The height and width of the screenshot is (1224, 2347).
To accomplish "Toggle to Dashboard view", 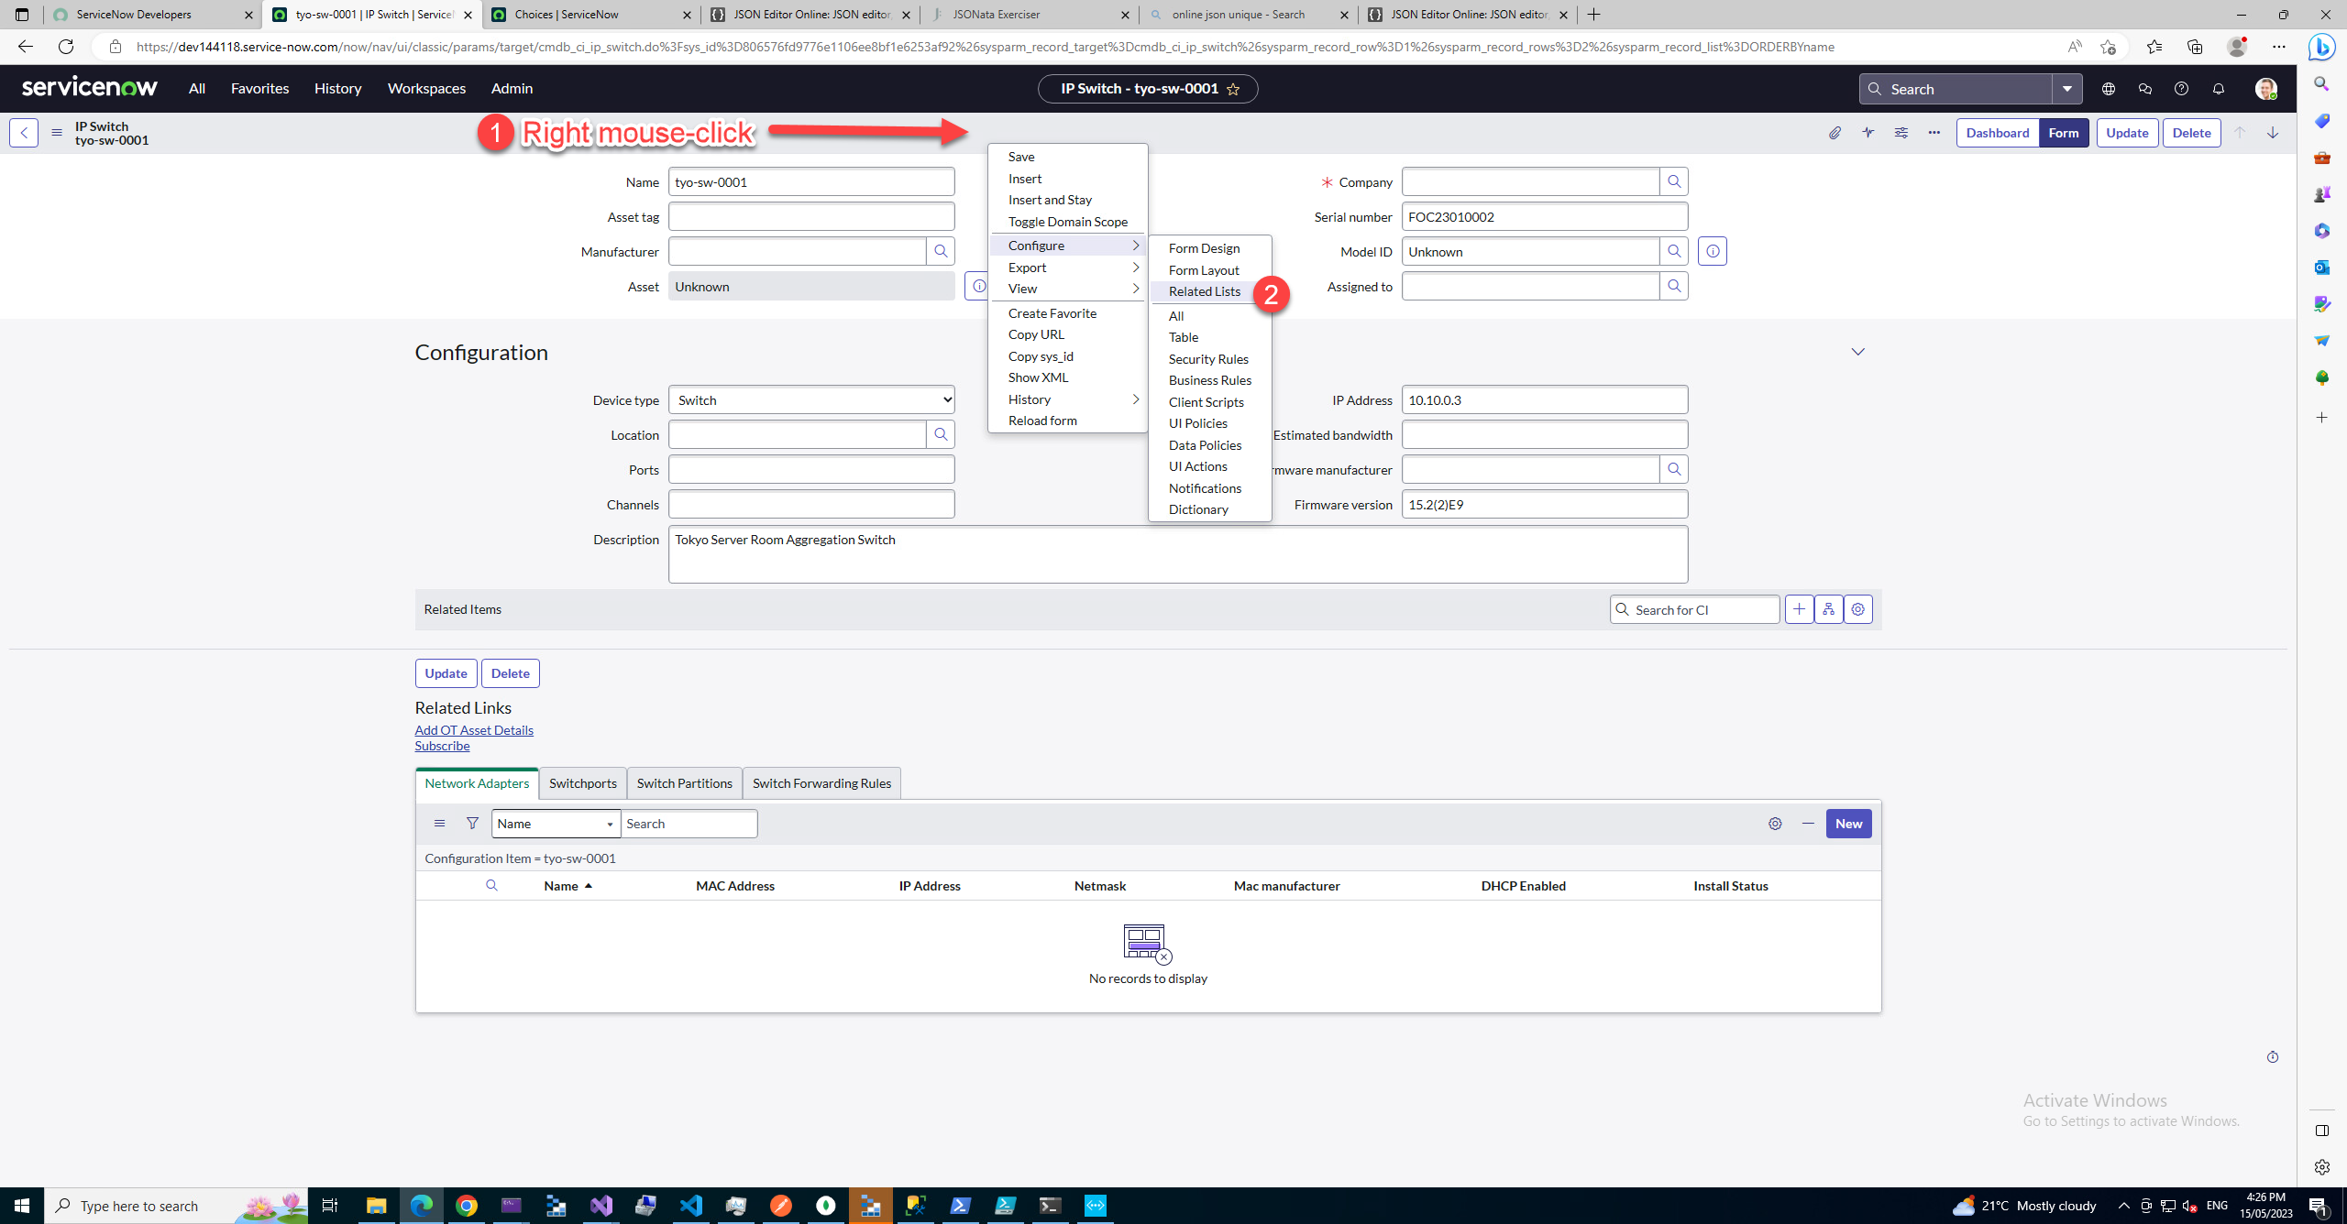I will 1998,133.
